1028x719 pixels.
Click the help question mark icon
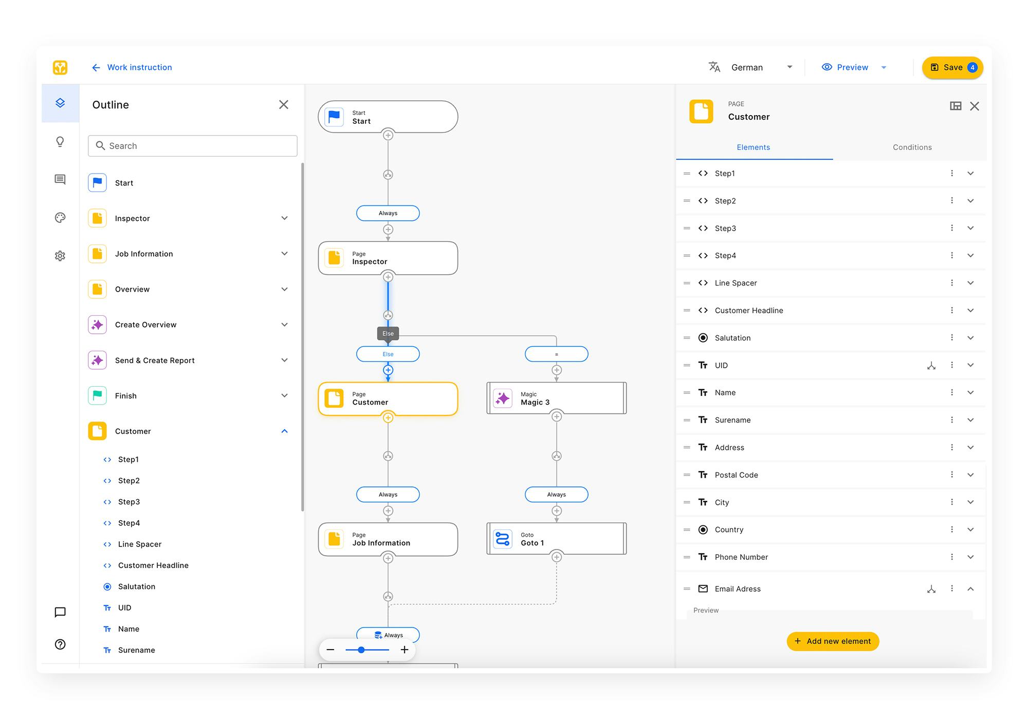[60, 645]
